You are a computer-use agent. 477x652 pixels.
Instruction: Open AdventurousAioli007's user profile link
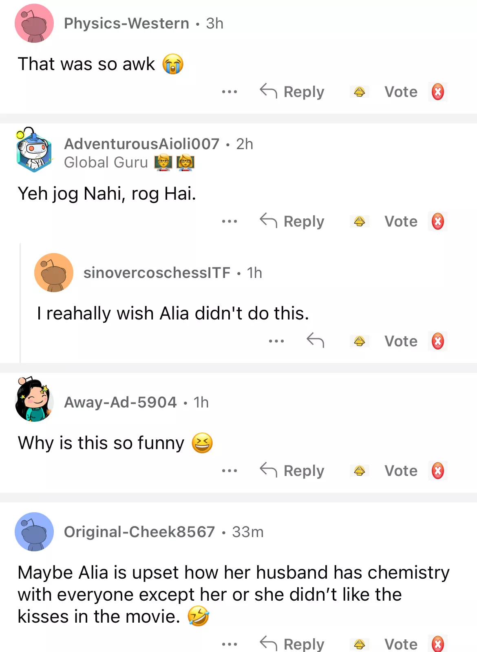tap(141, 144)
